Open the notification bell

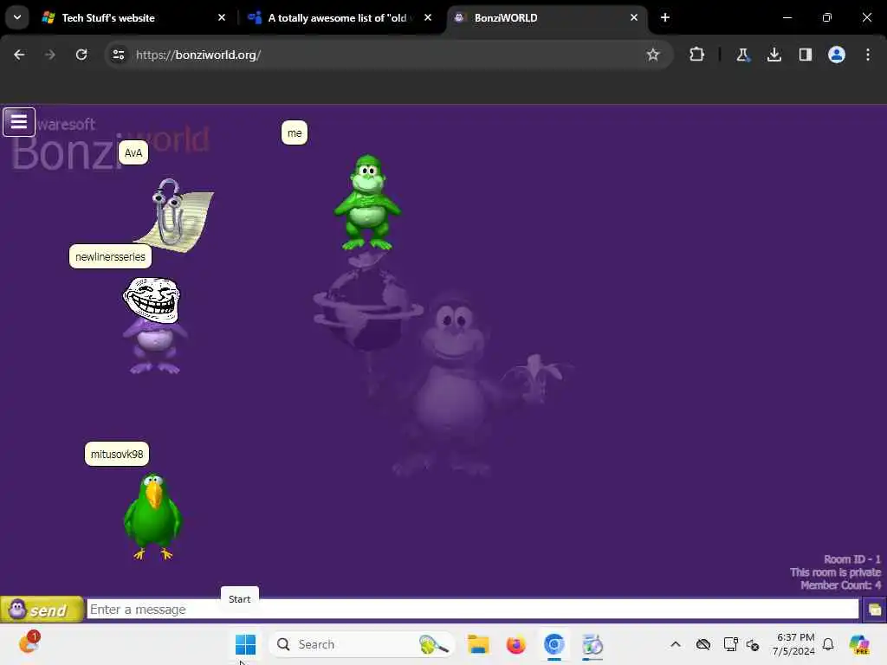(828, 644)
